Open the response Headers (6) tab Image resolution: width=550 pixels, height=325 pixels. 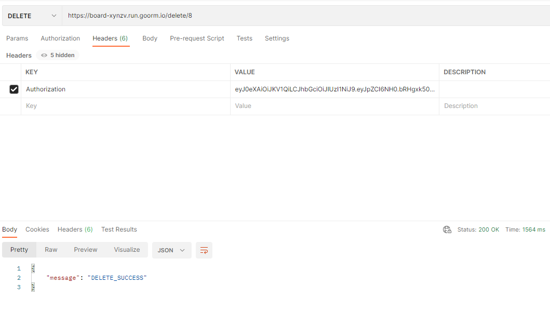click(x=75, y=229)
